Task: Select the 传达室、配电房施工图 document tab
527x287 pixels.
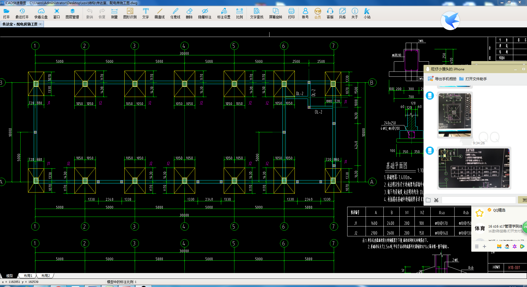Action: tap(20, 24)
